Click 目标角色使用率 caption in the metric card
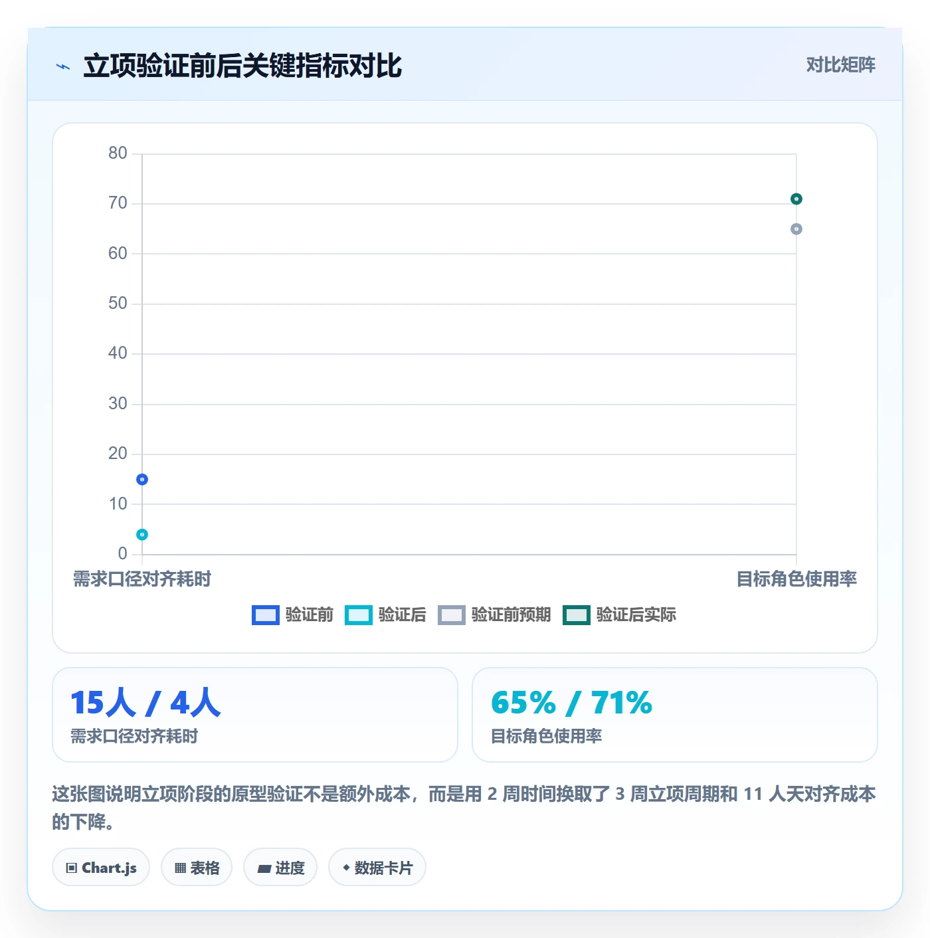The height and width of the screenshot is (938, 930). click(546, 736)
